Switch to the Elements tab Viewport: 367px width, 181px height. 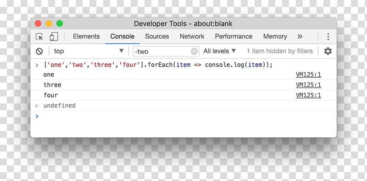tap(86, 37)
